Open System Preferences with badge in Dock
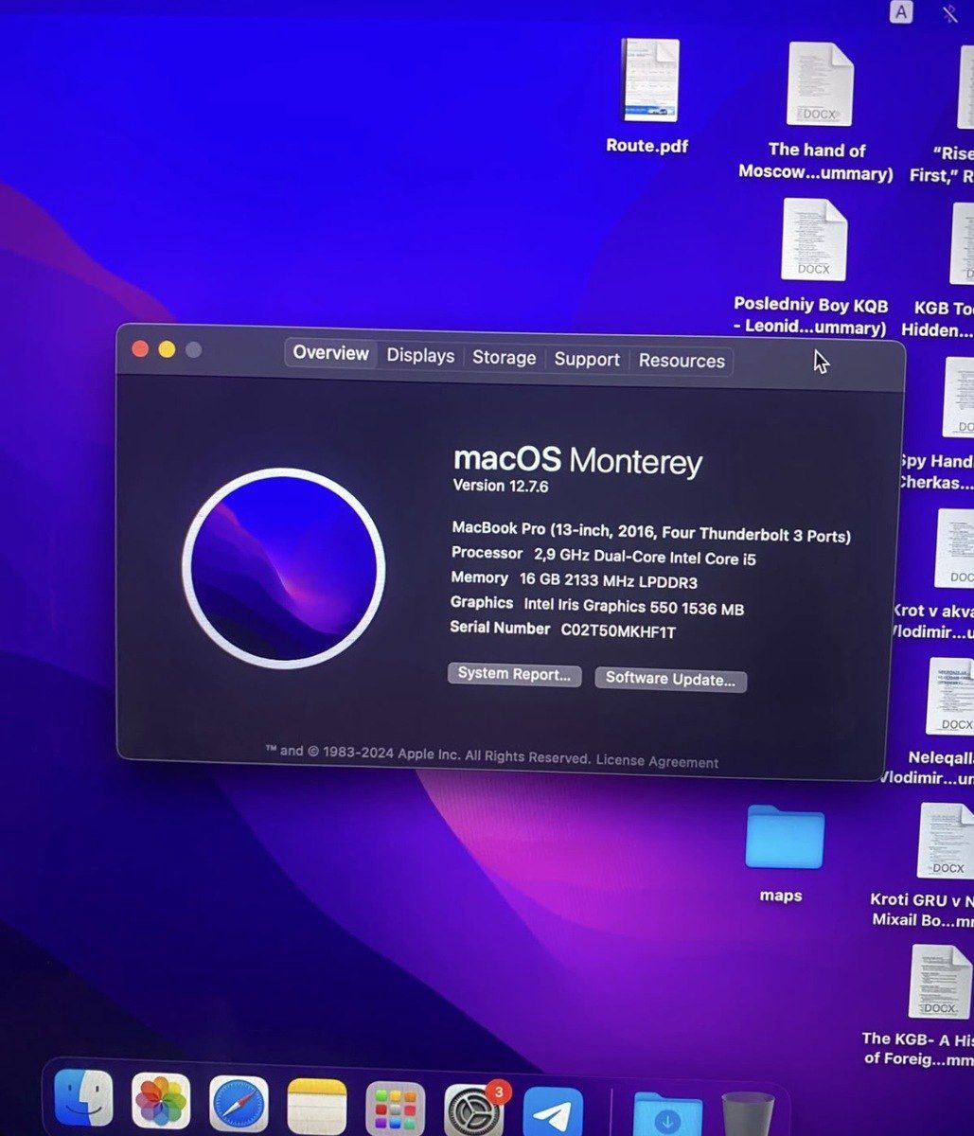The width and height of the screenshot is (974, 1136). 474,1110
